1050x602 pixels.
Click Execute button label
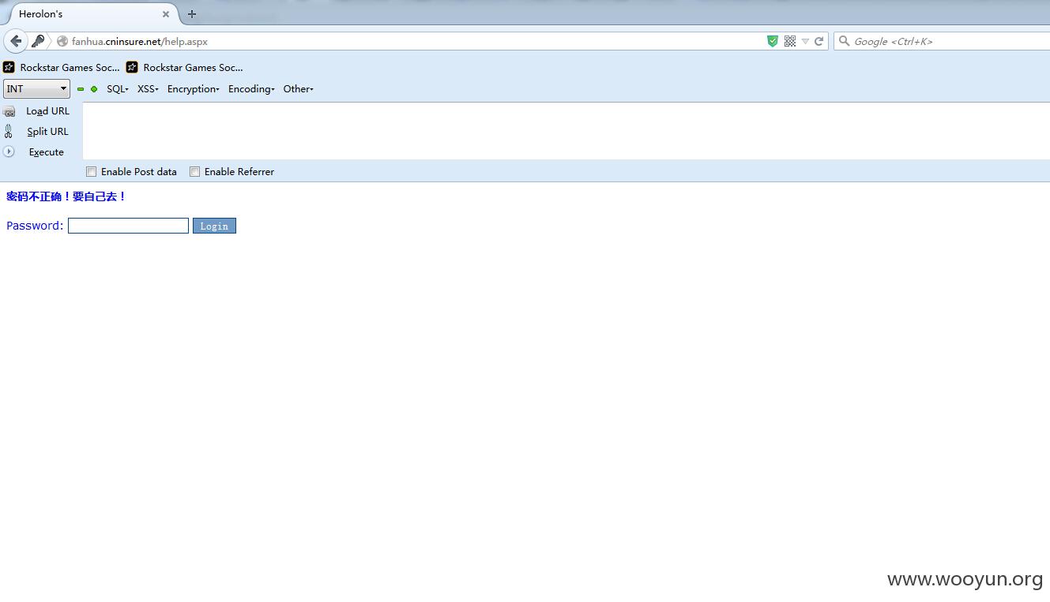coord(47,152)
